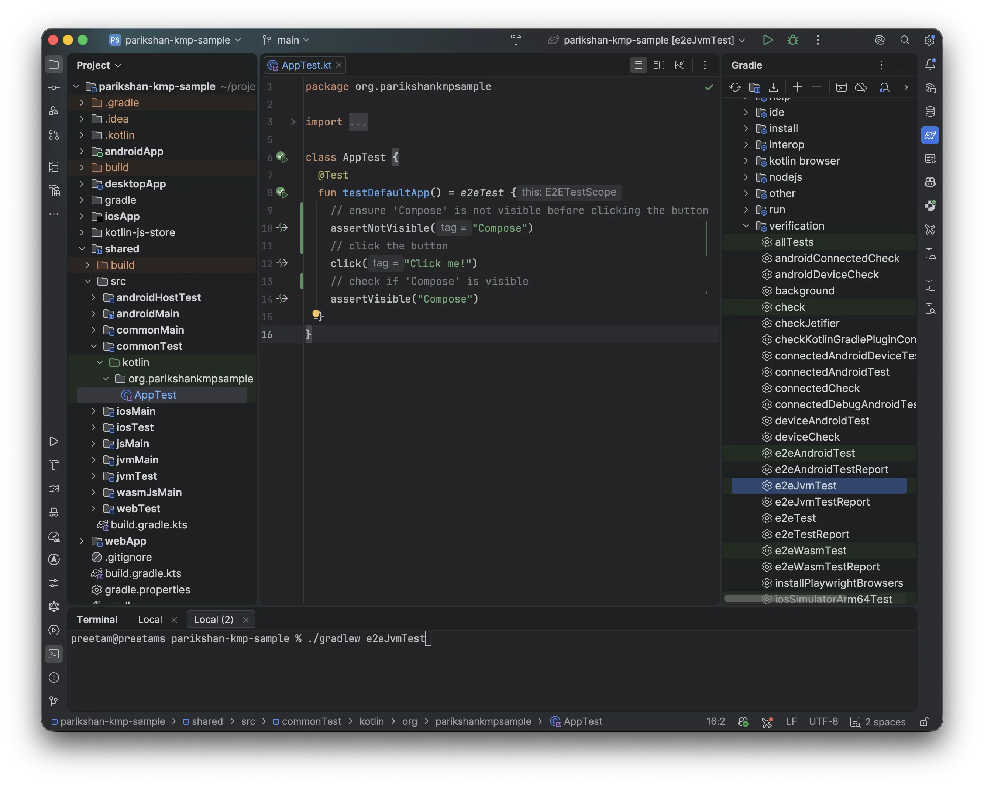984x786 pixels.
Task: Expand the webApp module
Action: [x=82, y=541]
